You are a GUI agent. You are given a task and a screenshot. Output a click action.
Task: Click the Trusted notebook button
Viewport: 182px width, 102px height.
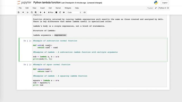pyautogui.click(x=150, y=8)
